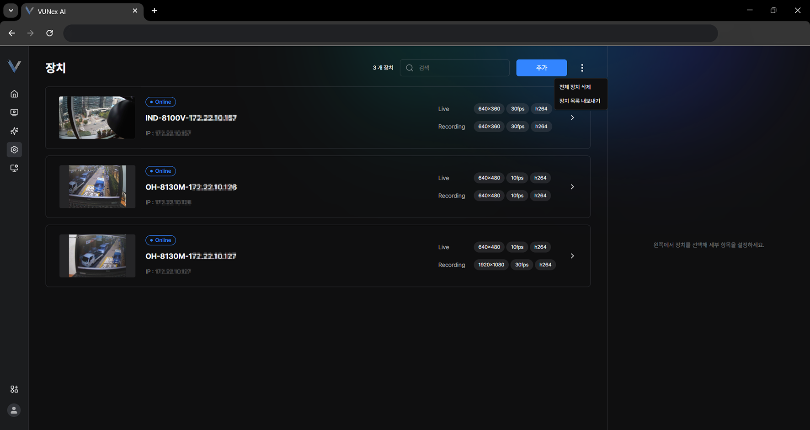Open a new browser tab
810x430 pixels.
click(x=155, y=11)
